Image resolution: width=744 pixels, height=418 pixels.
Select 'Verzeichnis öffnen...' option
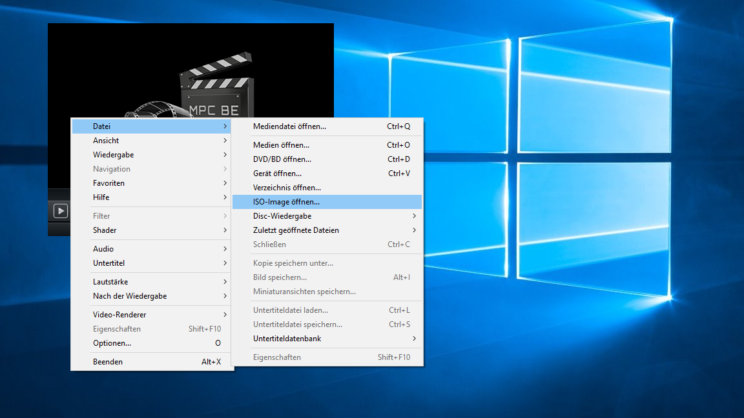coord(287,188)
